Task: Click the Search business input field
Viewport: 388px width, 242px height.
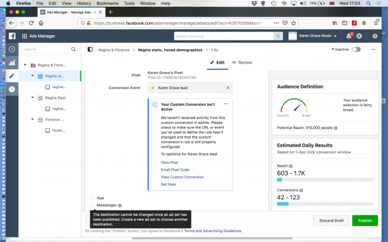Action: pyautogui.click(x=223, y=36)
